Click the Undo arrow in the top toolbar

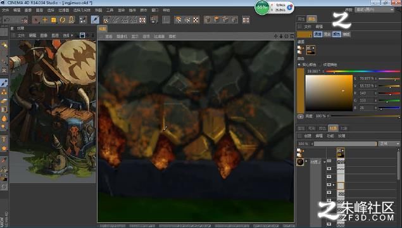(x=7, y=20)
